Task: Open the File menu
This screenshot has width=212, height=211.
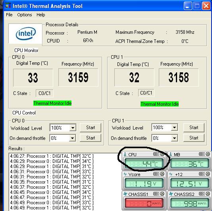Action: coord(9,15)
